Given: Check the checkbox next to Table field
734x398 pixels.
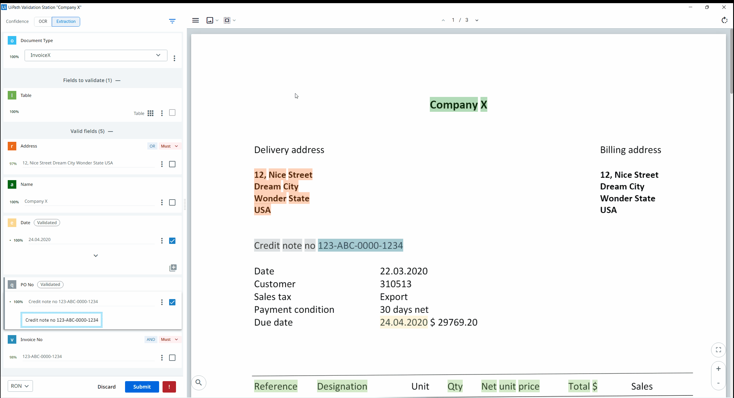Looking at the screenshot, I should pyautogui.click(x=172, y=113).
